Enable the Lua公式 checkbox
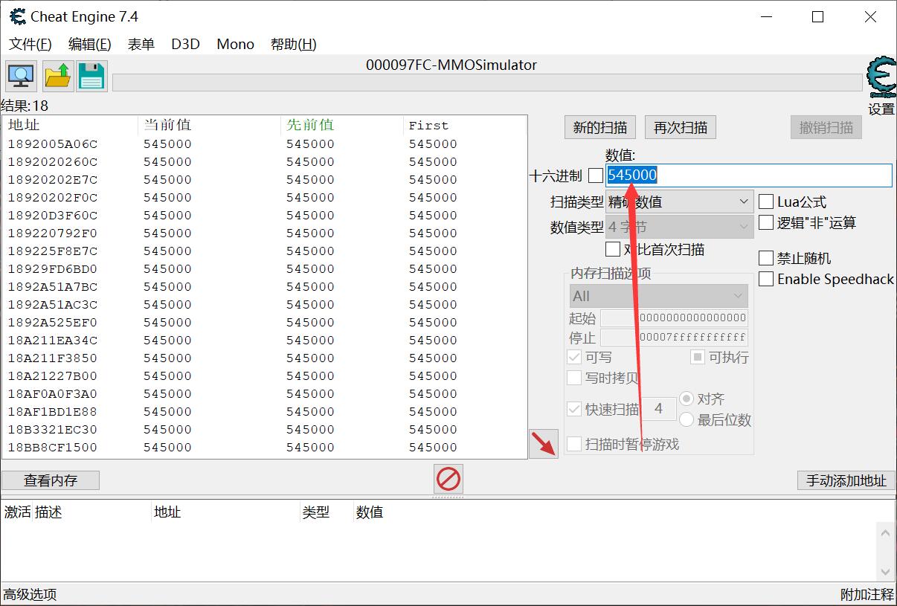 [766, 202]
